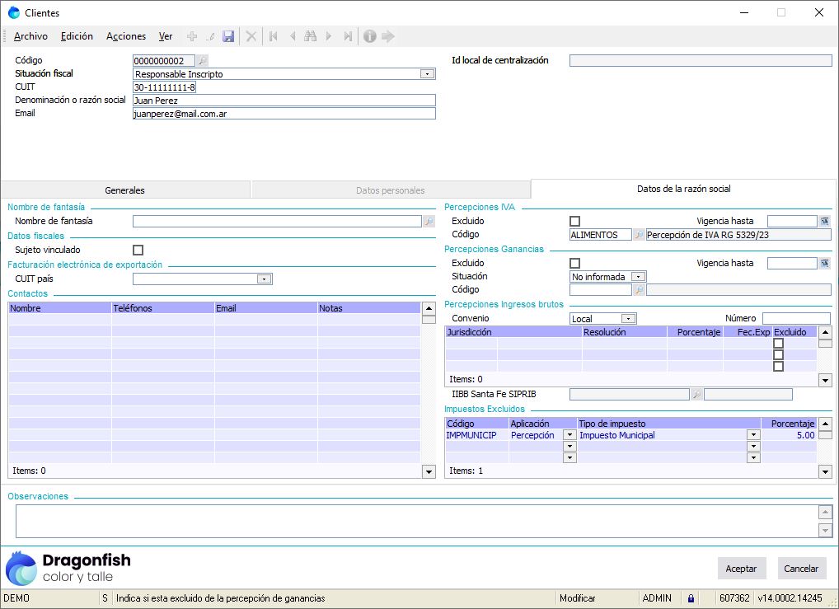This screenshot has height=609, width=839.
Task: Go to last record toolbar icon
Action: [x=348, y=36]
